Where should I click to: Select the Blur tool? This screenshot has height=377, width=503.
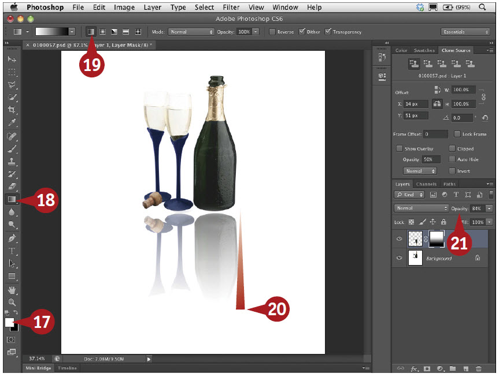pos(12,212)
